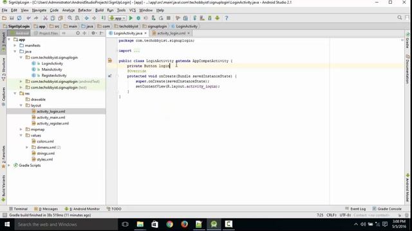Start debugging with the Debug icon
Screen dimensions: 412x231
pyautogui.click(x=138, y=18)
